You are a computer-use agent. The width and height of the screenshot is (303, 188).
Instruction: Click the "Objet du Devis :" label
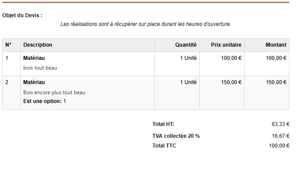click(x=22, y=15)
